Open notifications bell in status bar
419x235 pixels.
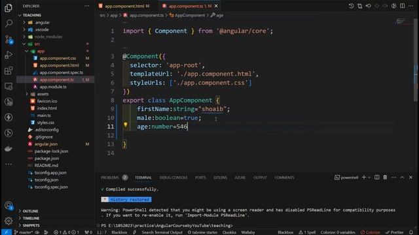(411, 232)
